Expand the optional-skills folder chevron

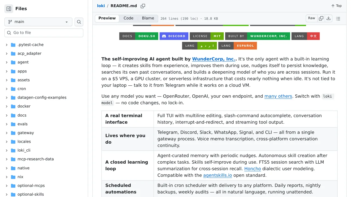(x=7, y=195)
